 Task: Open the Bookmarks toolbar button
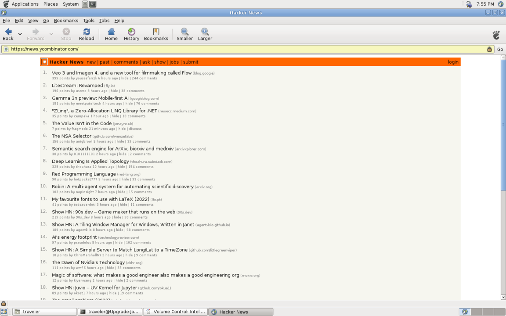[156, 34]
